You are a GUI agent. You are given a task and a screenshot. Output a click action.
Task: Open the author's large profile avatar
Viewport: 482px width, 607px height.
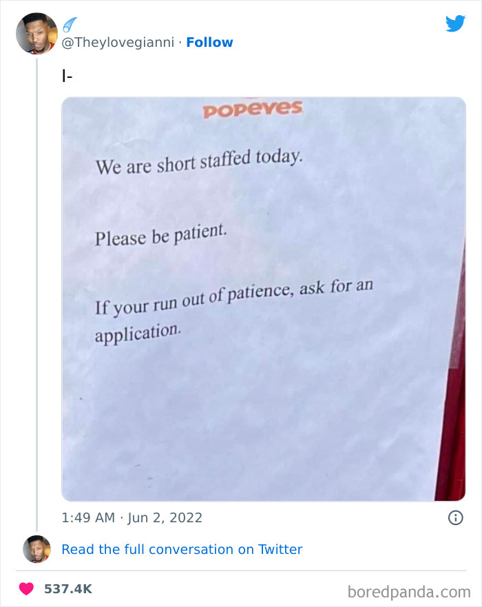[36, 33]
